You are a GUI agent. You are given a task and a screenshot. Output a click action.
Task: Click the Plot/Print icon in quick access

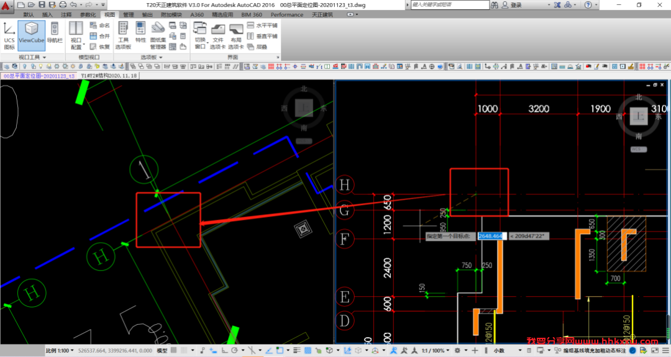click(x=63, y=5)
